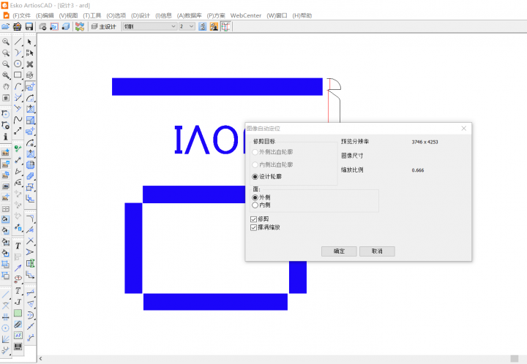Click the Save floppy disk icon
The height and width of the screenshot is (364, 527).
pyautogui.click(x=29, y=26)
